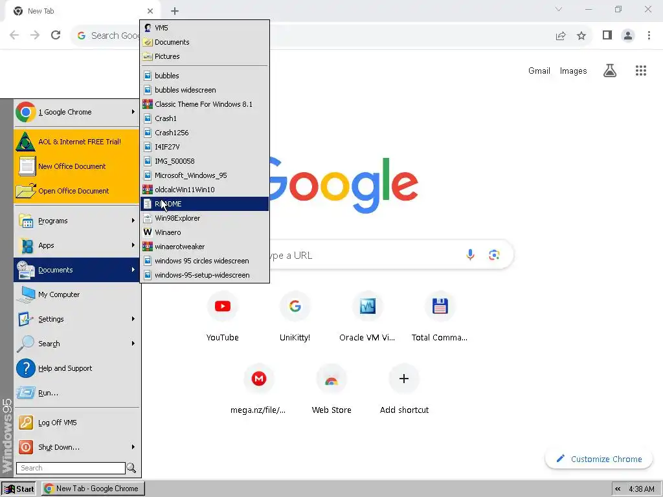Choose Log Off VM5
The image size is (663, 497).
[x=76, y=423]
